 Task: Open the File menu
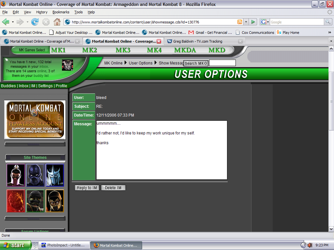click(5, 12)
